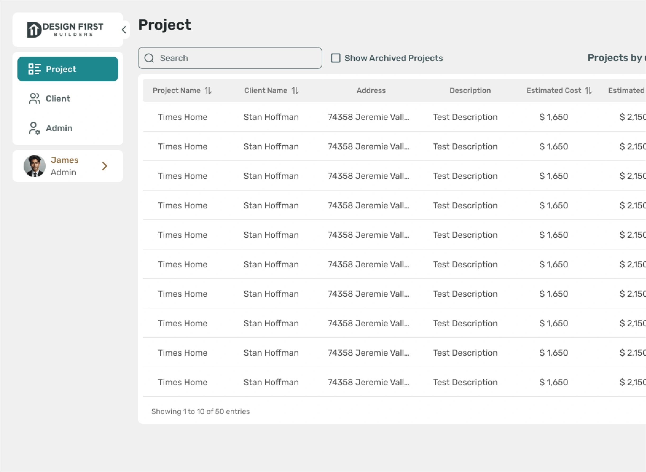Click the Client people icon
Image resolution: width=646 pixels, height=472 pixels.
click(34, 99)
